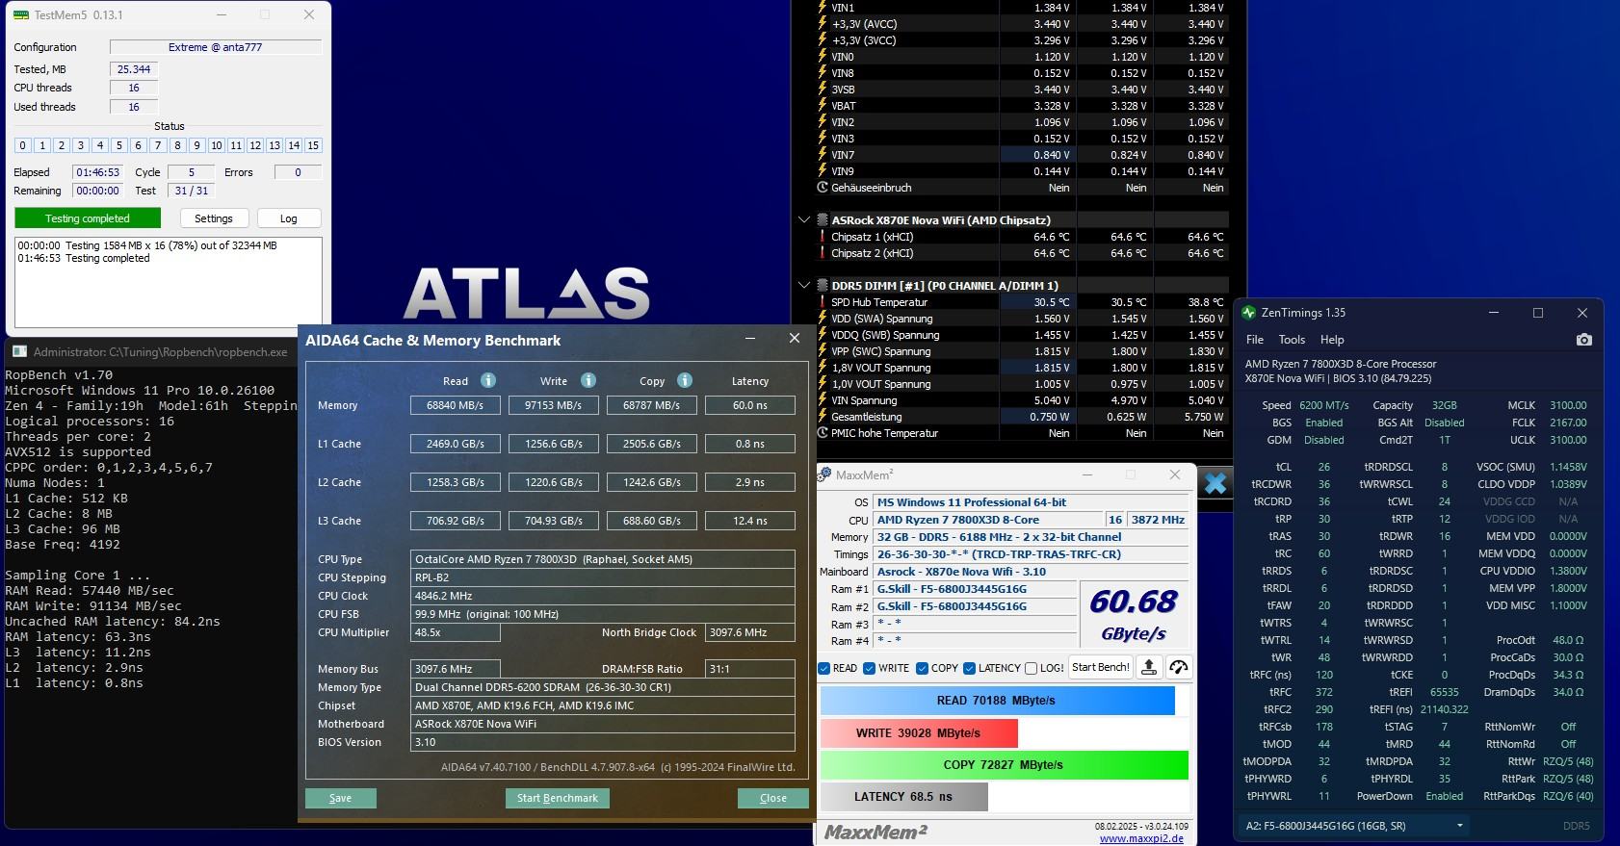The height and width of the screenshot is (846, 1620).
Task: Click the MaxxMem gear icon in title bar
Action: [x=824, y=475]
